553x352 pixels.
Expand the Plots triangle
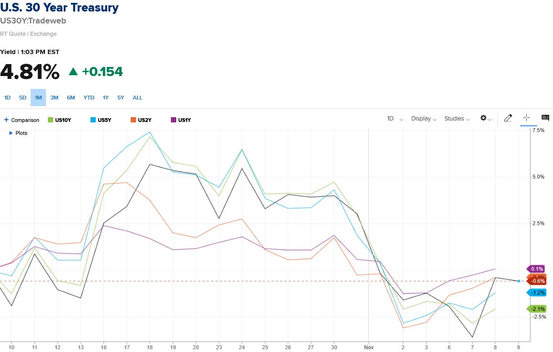point(11,133)
